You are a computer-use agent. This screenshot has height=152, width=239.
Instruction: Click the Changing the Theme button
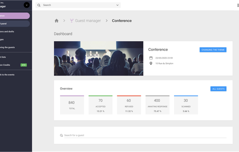coord(213,50)
